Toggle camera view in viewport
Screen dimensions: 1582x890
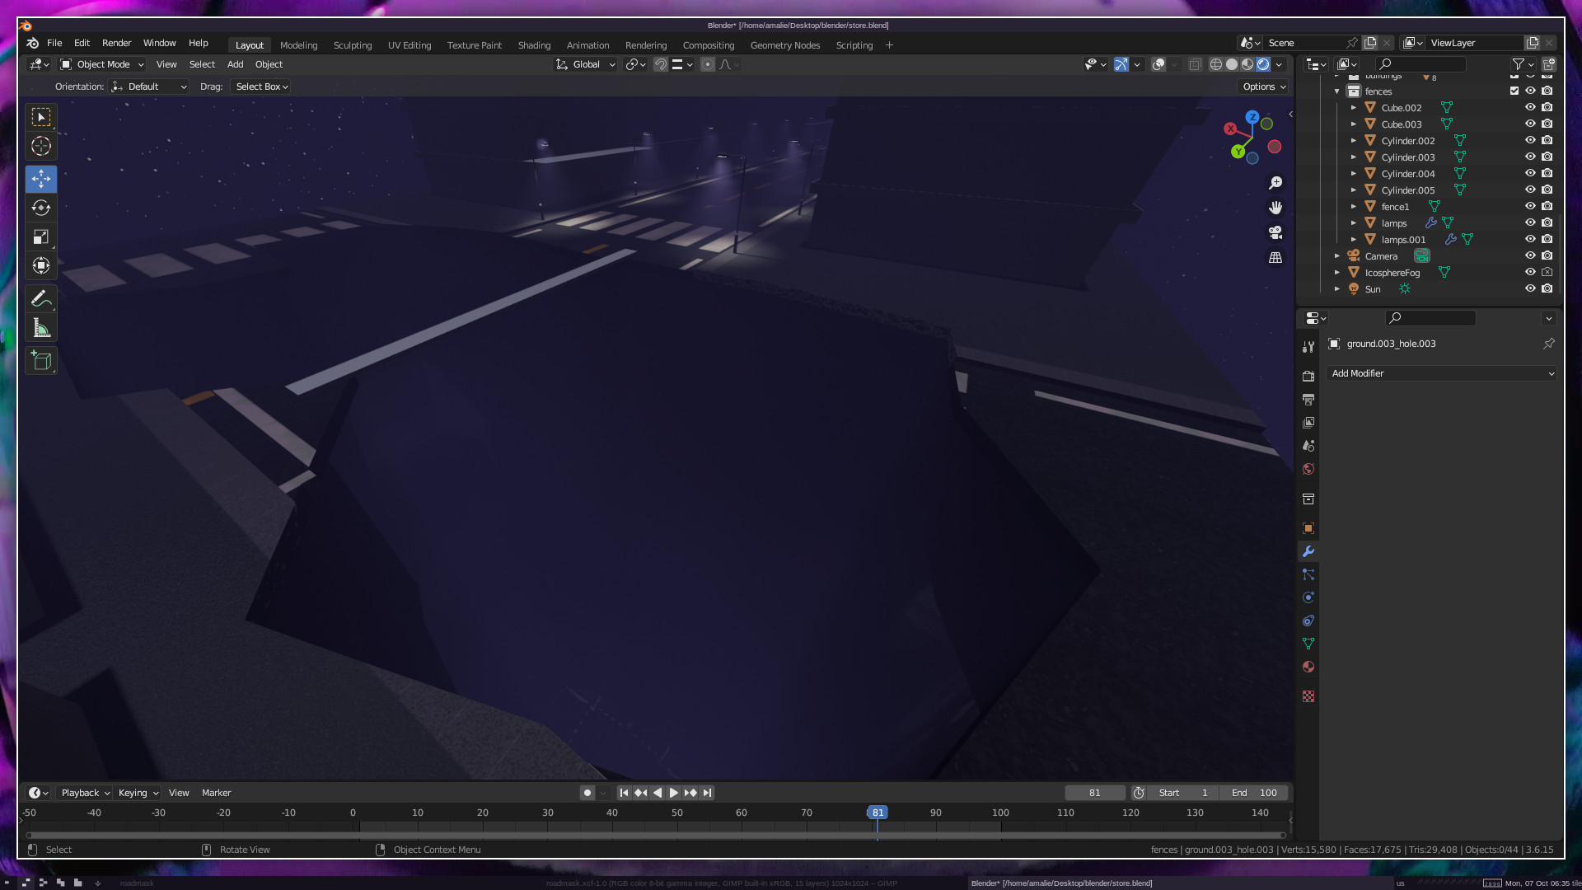(1275, 232)
